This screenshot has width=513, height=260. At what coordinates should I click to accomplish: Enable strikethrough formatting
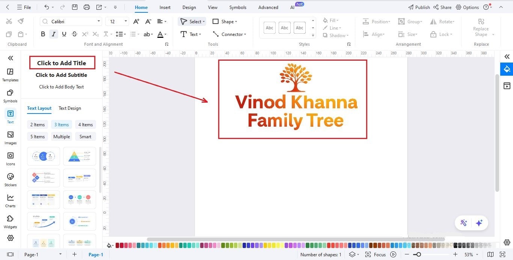coord(74,34)
